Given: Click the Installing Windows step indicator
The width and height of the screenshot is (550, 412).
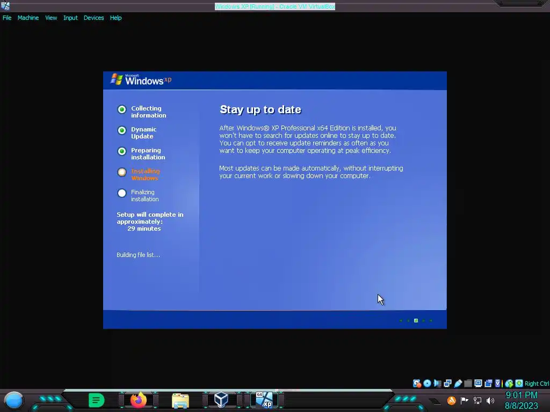Looking at the screenshot, I should point(122,172).
